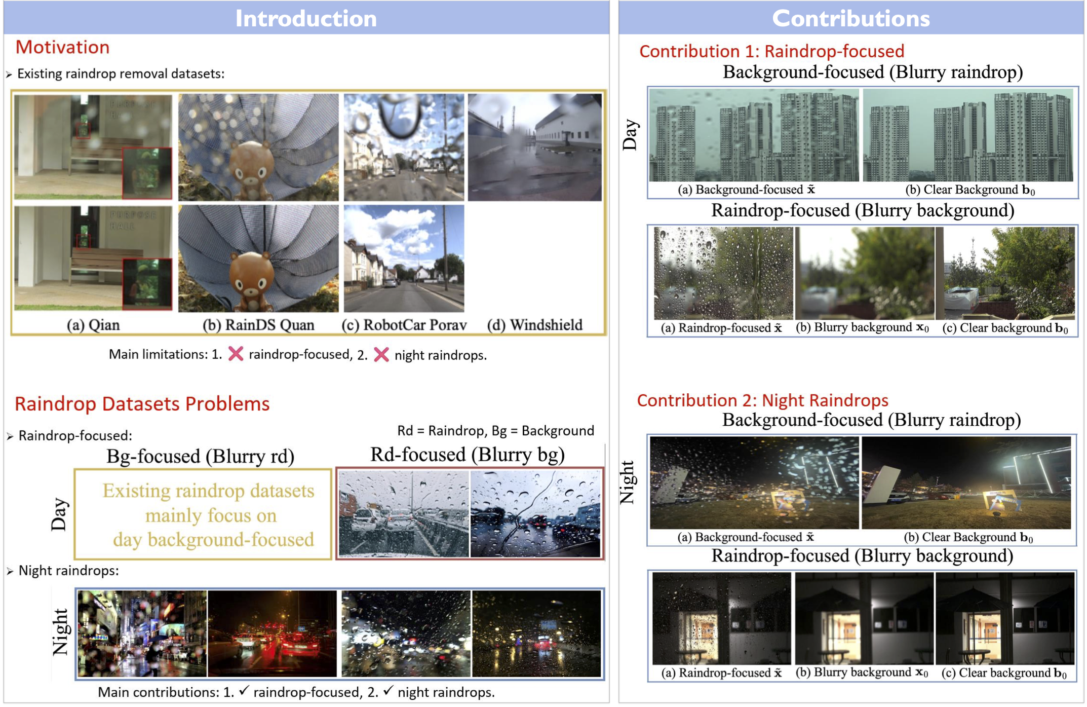Click the RobotCar Porav clear street image
Viewport: 1087px width, 707px height.
(x=404, y=258)
